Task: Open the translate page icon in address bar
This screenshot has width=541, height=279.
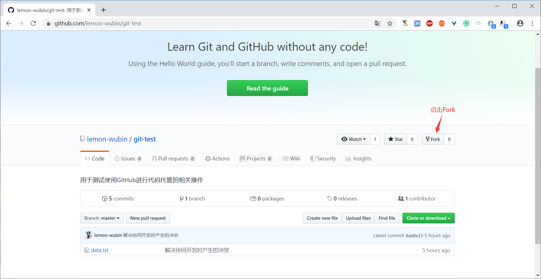Action: [x=378, y=24]
